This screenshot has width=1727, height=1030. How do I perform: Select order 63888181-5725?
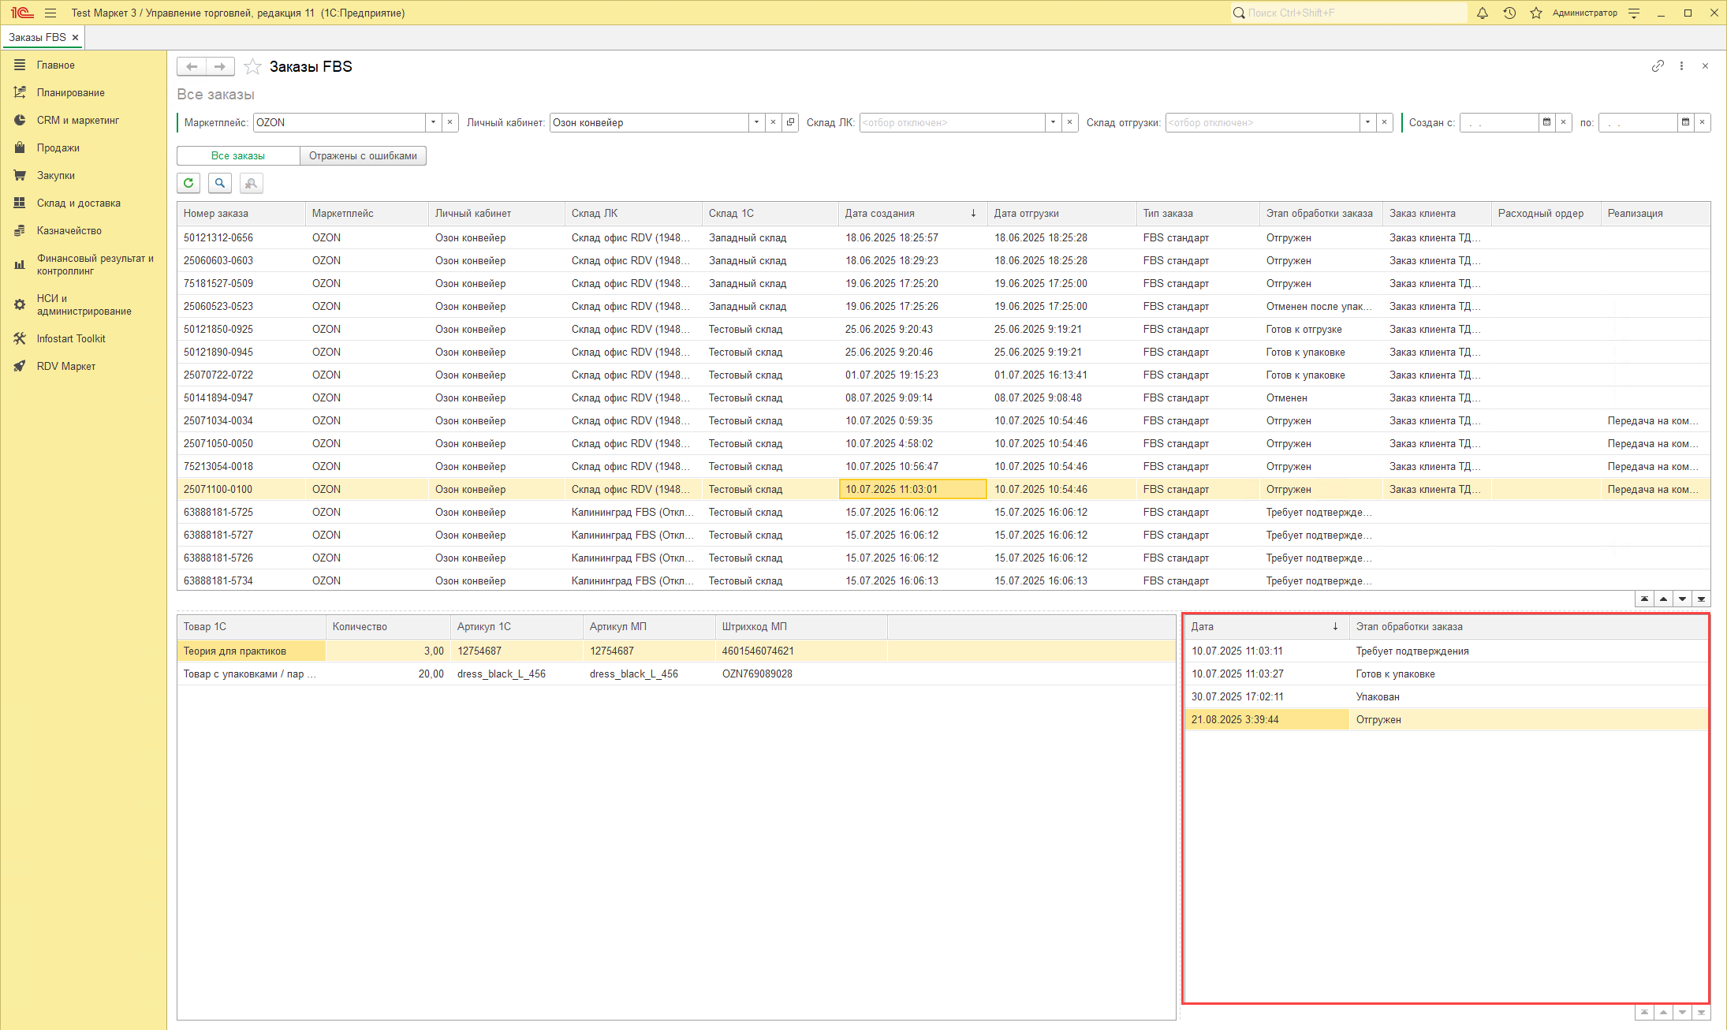(944, 512)
